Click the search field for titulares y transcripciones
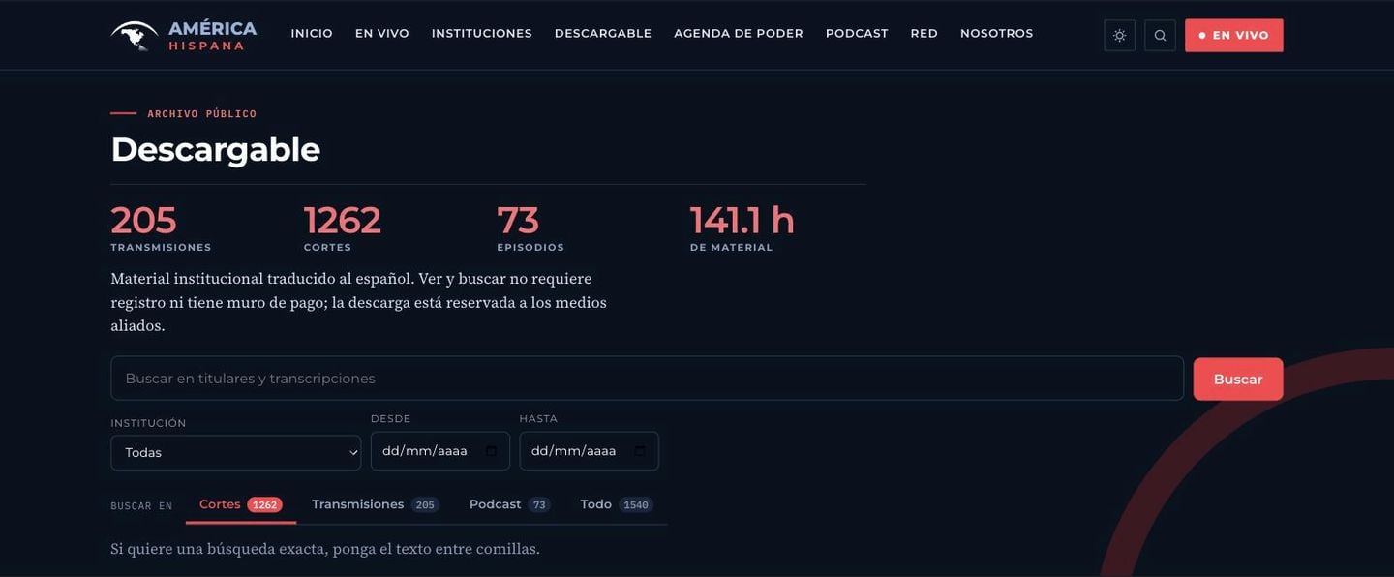The height and width of the screenshot is (577, 1394). coord(647,379)
